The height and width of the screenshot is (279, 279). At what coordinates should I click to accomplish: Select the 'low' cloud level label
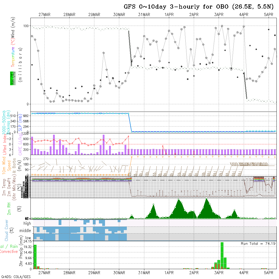[28, 238]
